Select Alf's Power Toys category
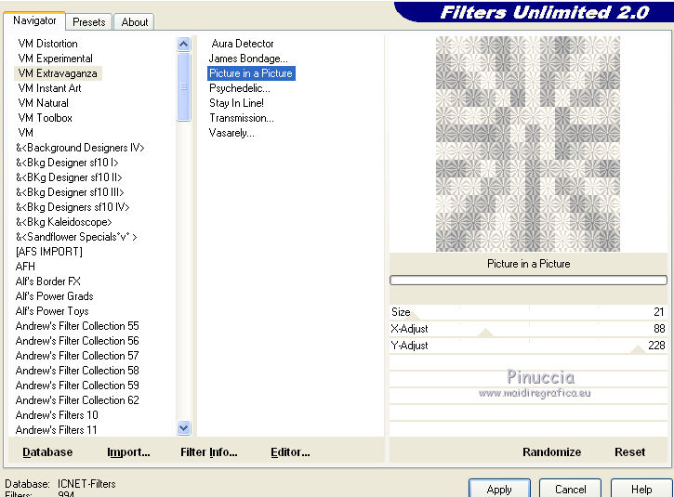Screen dimensions: 674x497 coord(52,311)
